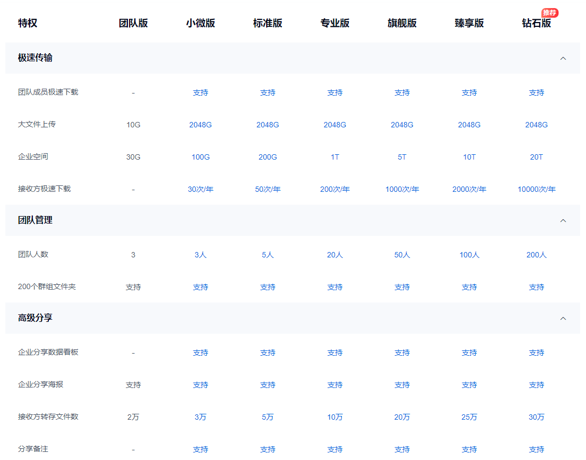Click the 10000次/年 download quota value
586x460 pixels.
[x=537, y=189]
